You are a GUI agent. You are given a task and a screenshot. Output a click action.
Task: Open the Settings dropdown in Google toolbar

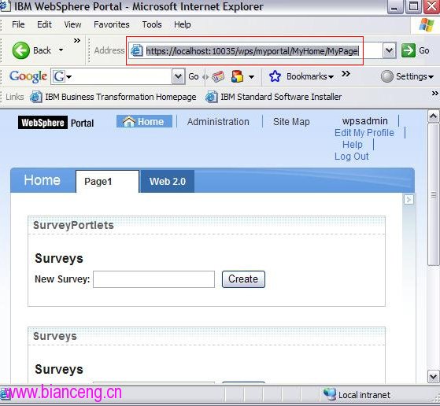coord(415,76)
